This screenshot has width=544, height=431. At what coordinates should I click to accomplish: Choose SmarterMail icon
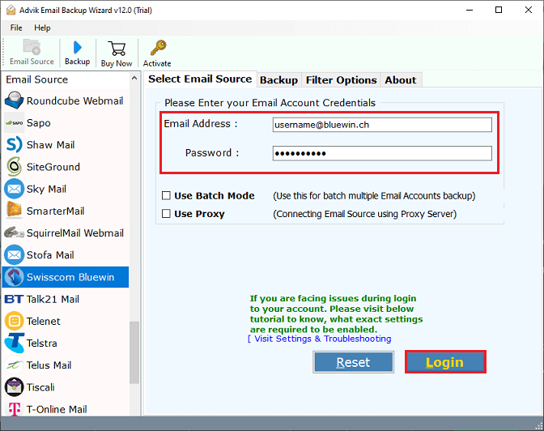15,211
